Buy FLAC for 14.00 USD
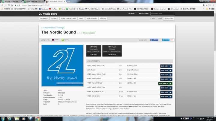Viewport: 216px width, 121px height. (112, 51)
